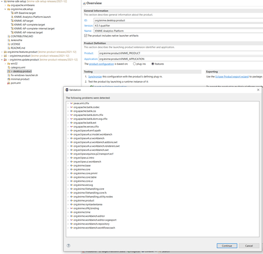Click the help question mark icon in Validation dialog
The height and width of the screenshot is (254, 263).
point(68,245)
